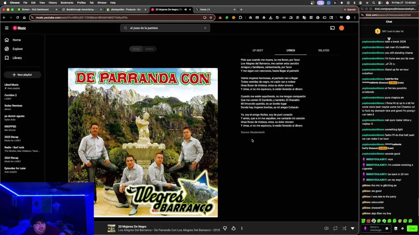Click the search magnifier icon

point(125,28)
